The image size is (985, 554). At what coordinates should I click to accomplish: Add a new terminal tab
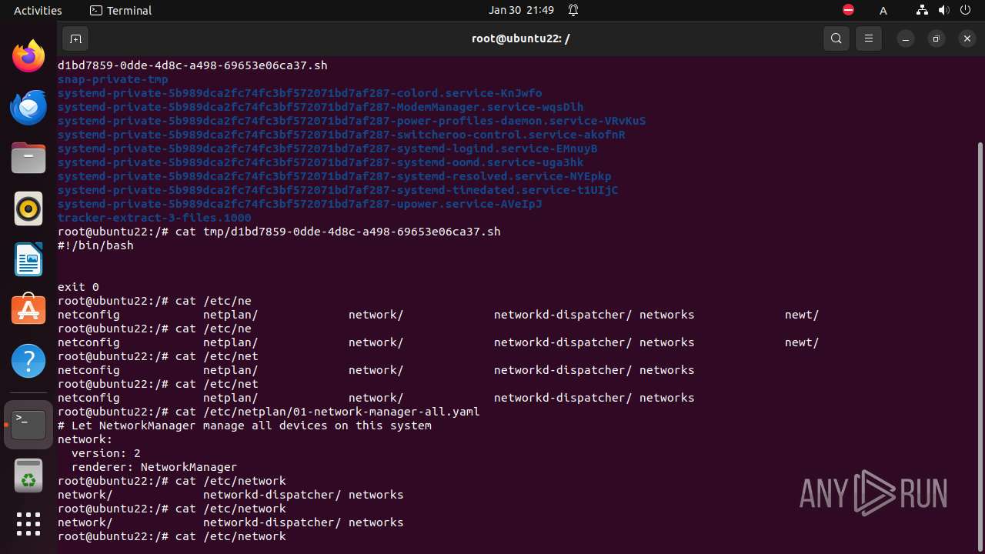tap(75, 38)
